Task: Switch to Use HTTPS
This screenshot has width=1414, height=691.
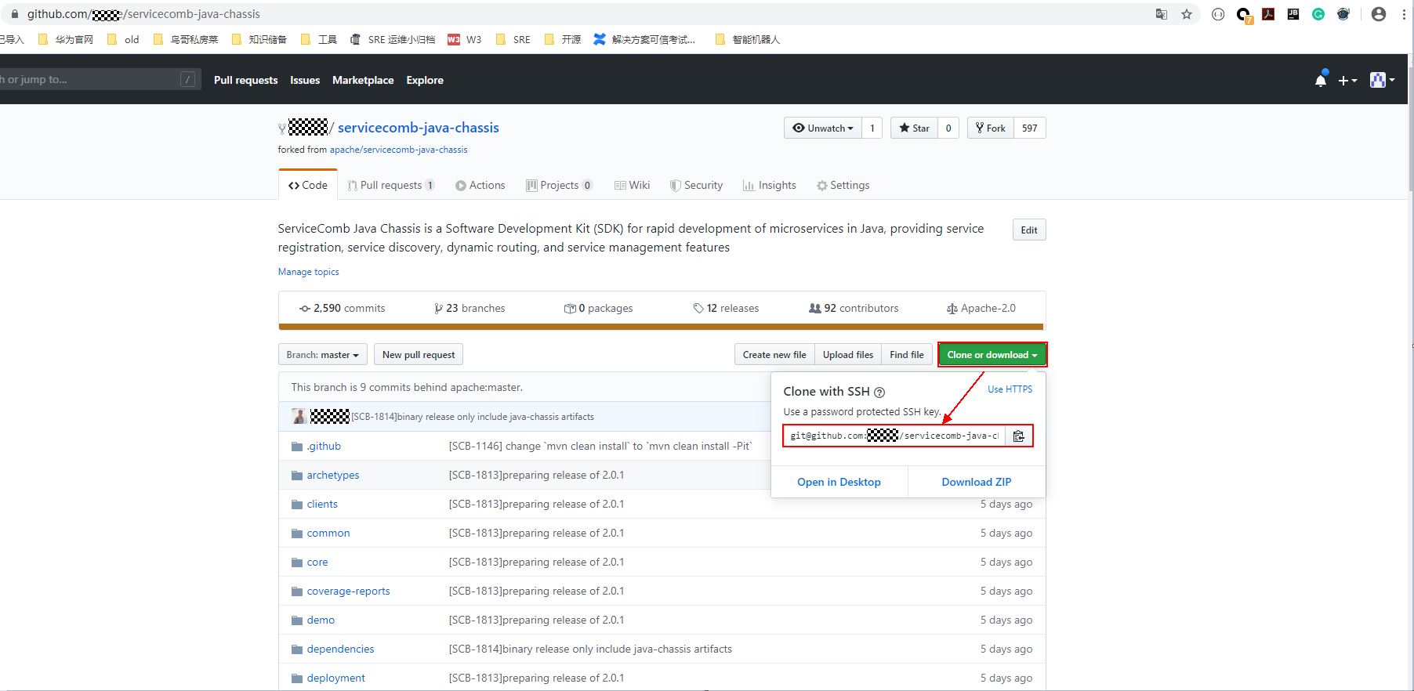Action: point(1010,389)
